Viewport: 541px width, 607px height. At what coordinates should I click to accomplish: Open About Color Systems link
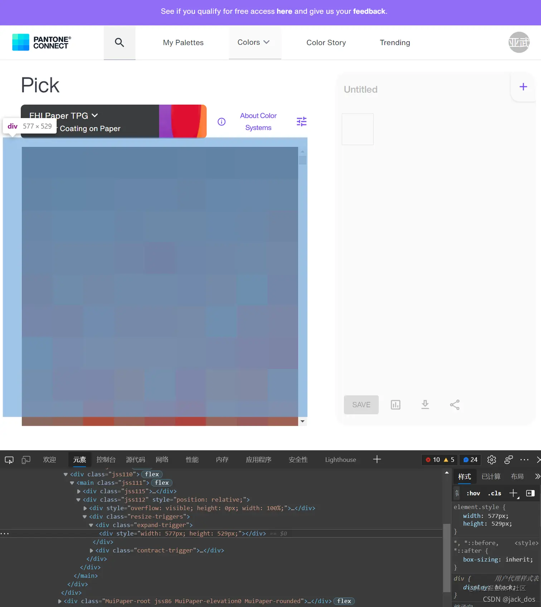click(x=258, y=122)
